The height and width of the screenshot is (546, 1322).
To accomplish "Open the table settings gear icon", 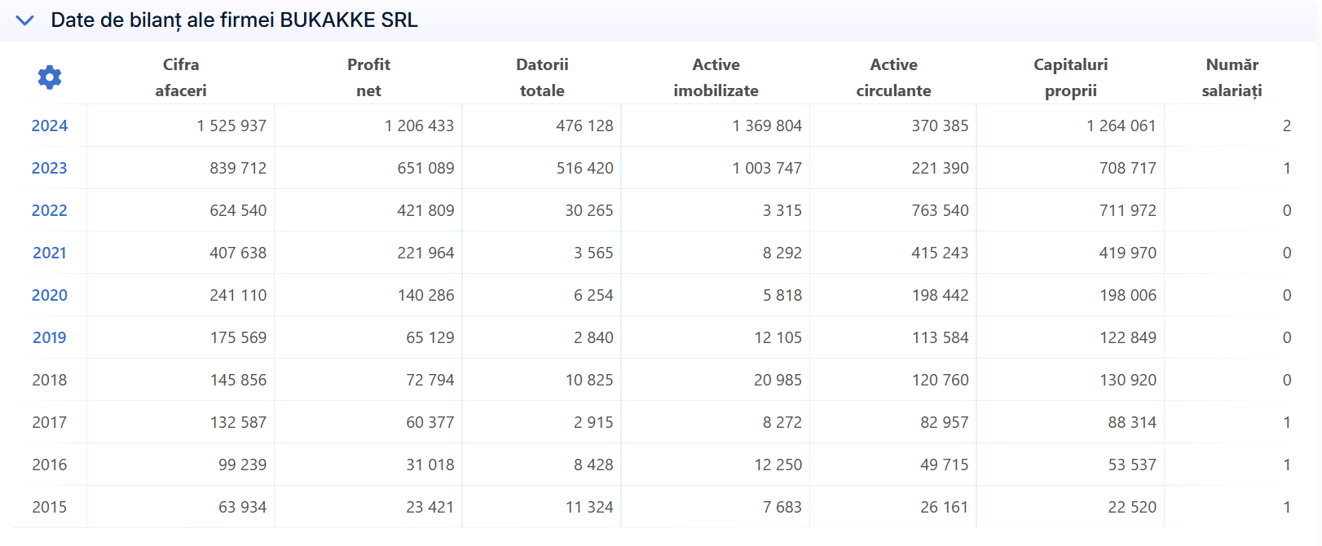I will [x=50, y=77].
